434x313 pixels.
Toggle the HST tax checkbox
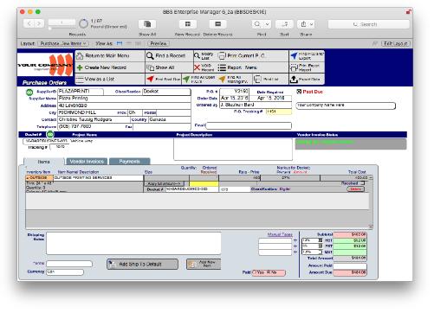pyautogui.click(x=321, y=240)
